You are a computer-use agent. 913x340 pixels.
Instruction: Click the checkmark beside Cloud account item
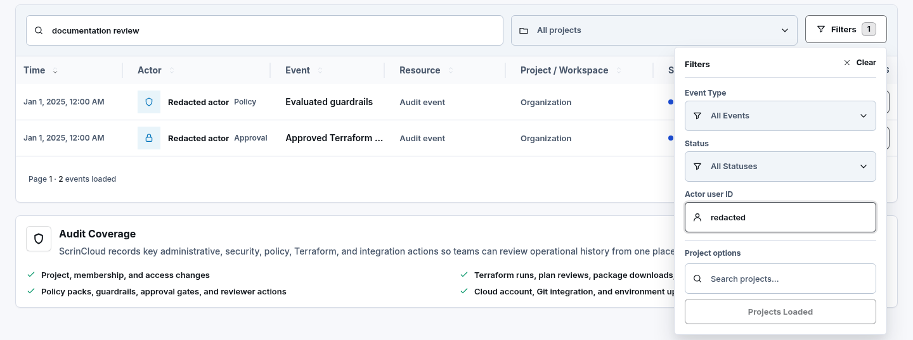point(464,291)
